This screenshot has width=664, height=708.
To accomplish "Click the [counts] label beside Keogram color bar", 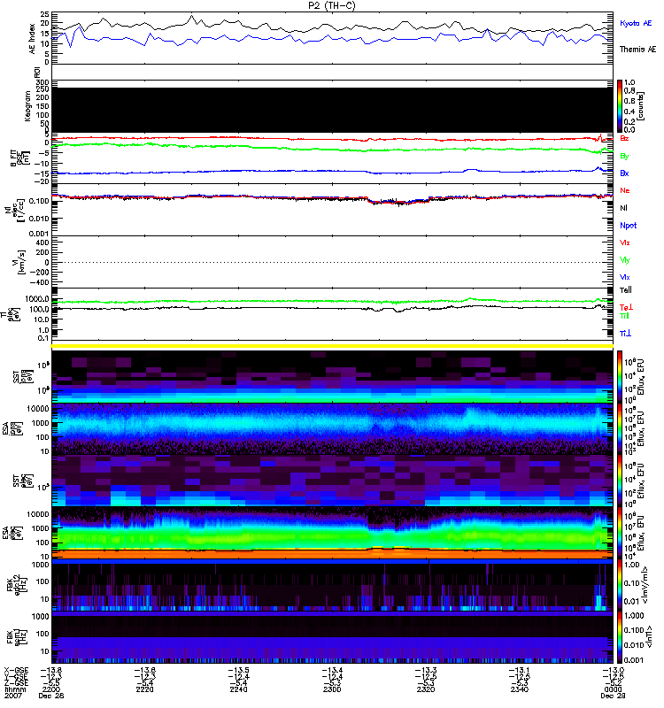I will [640, 105].
